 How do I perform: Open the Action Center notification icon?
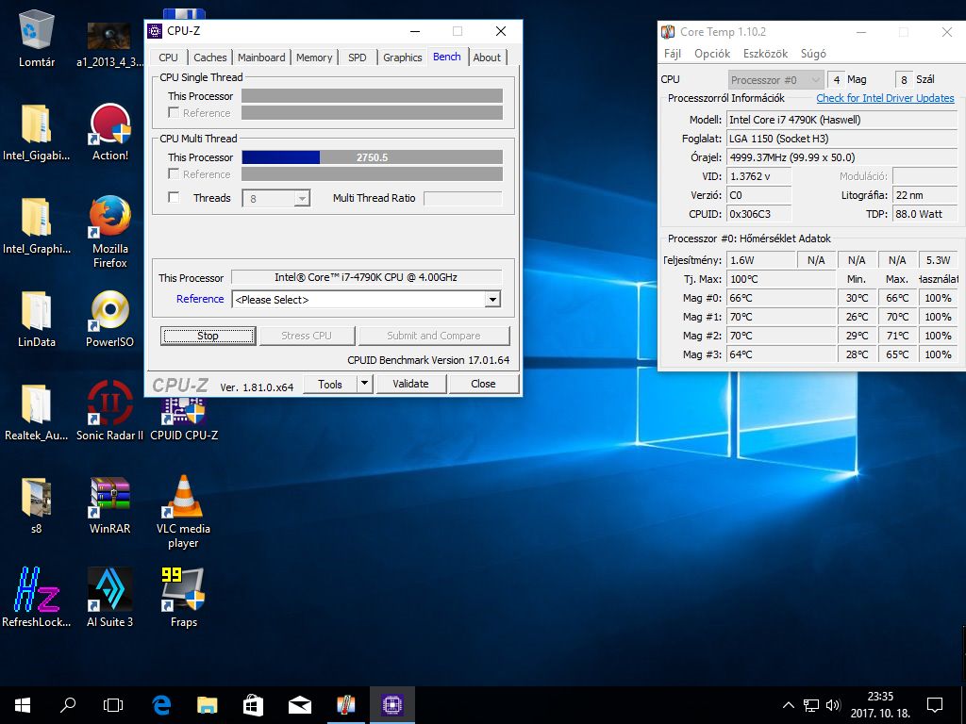click(x=935, y=705)
